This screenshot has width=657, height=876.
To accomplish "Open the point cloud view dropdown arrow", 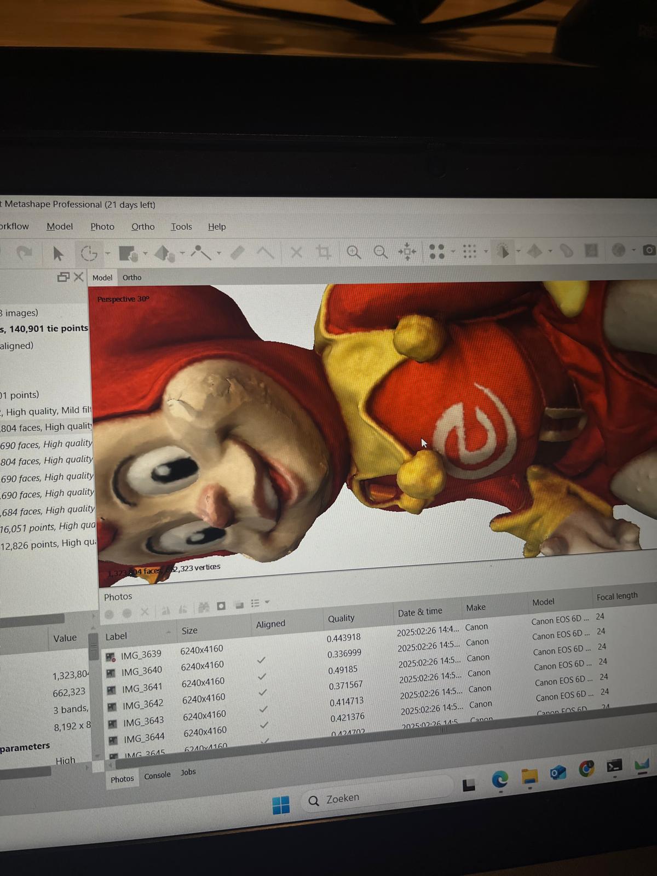I will [x=486, y=252].
